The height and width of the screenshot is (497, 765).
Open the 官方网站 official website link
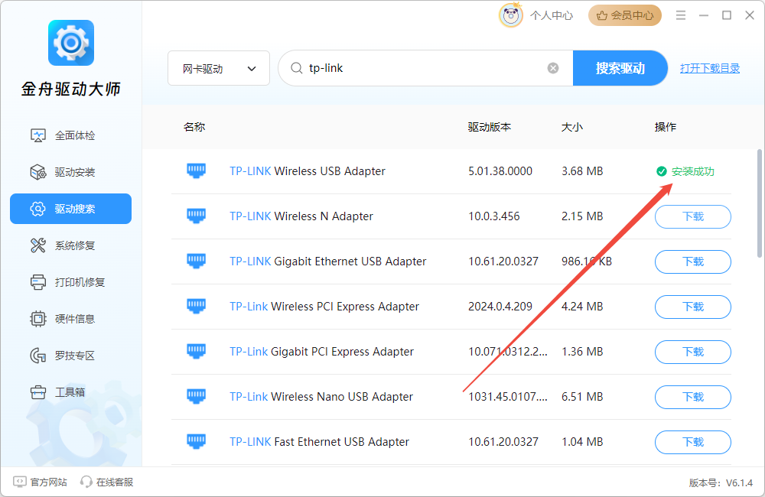click(40, 482)
